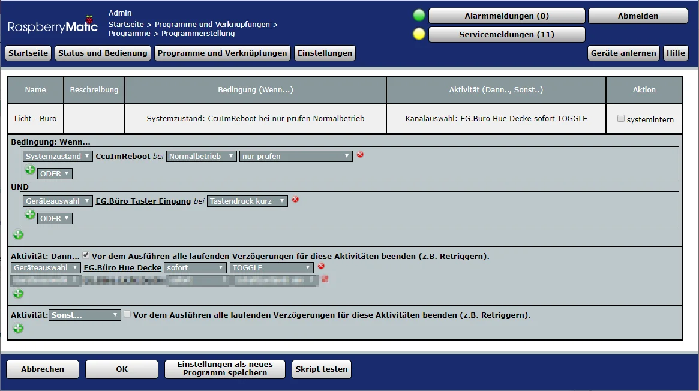The width and height of the screenshot is (699, 391).
Task: Uncheck the Dann retrigger delays checkbox
Action: tap(86, 255)
